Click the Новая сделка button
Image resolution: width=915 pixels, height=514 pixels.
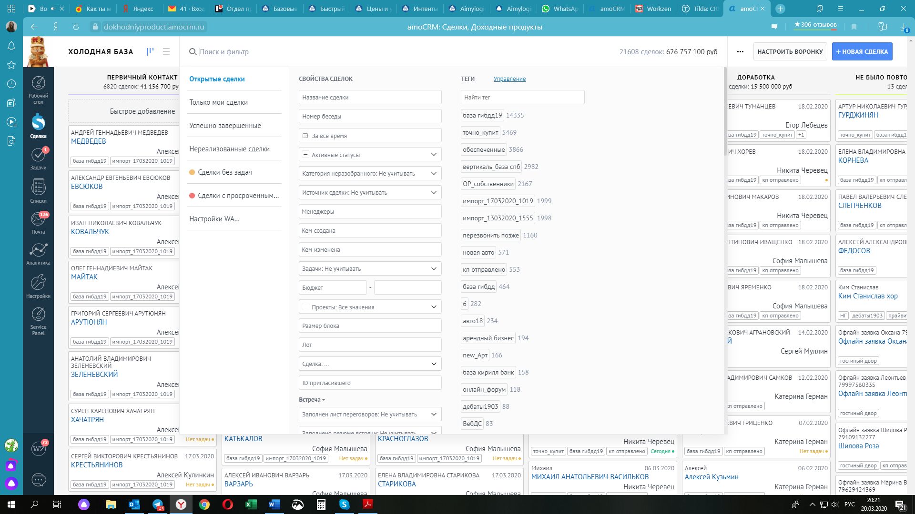(x=862, y=51)
